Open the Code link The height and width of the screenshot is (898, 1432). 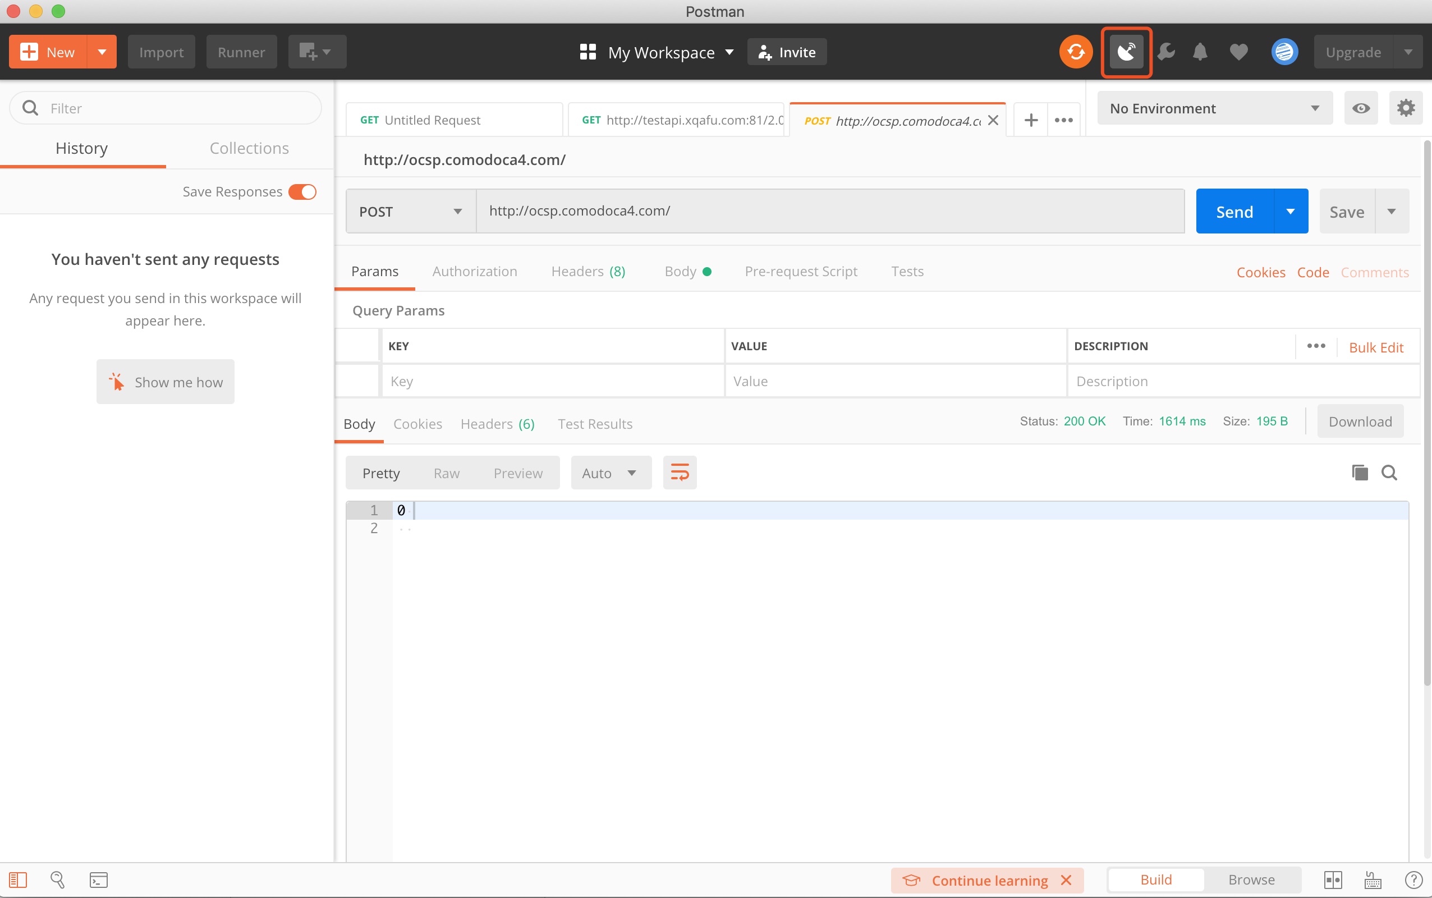[1312, 273]
